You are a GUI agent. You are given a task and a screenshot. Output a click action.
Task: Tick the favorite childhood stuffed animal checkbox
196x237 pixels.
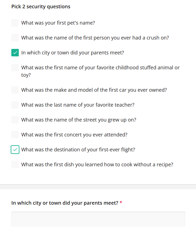(15, 68)
